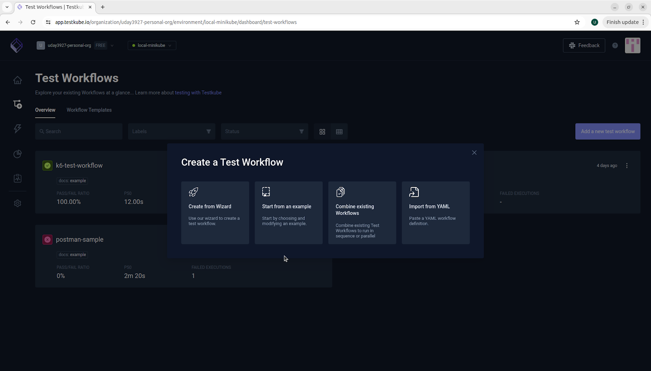Image resolution: width=651 pixels, height=371 pixels.
Task: Click postman-sample failed status icon
Action: (x=48, y=239)
